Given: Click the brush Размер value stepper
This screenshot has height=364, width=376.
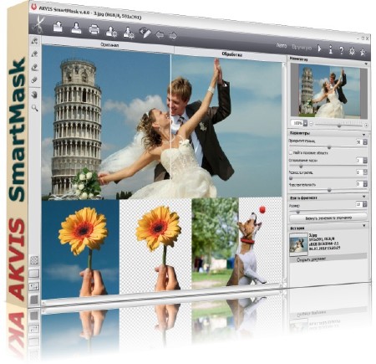Looking at the screenshot, I should 365,204.
